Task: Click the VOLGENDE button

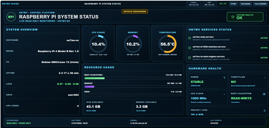Action: (245, 4)
